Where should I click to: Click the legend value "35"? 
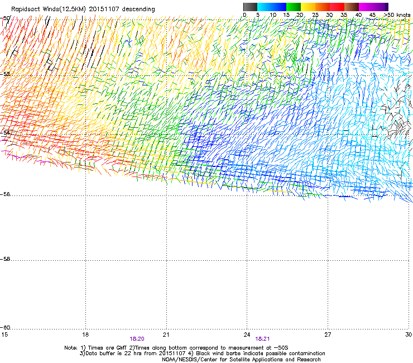tap(344, 15)
